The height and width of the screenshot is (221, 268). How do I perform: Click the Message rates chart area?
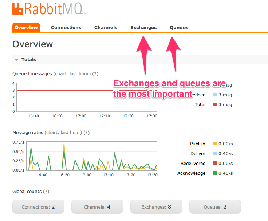tap(92, 156)
